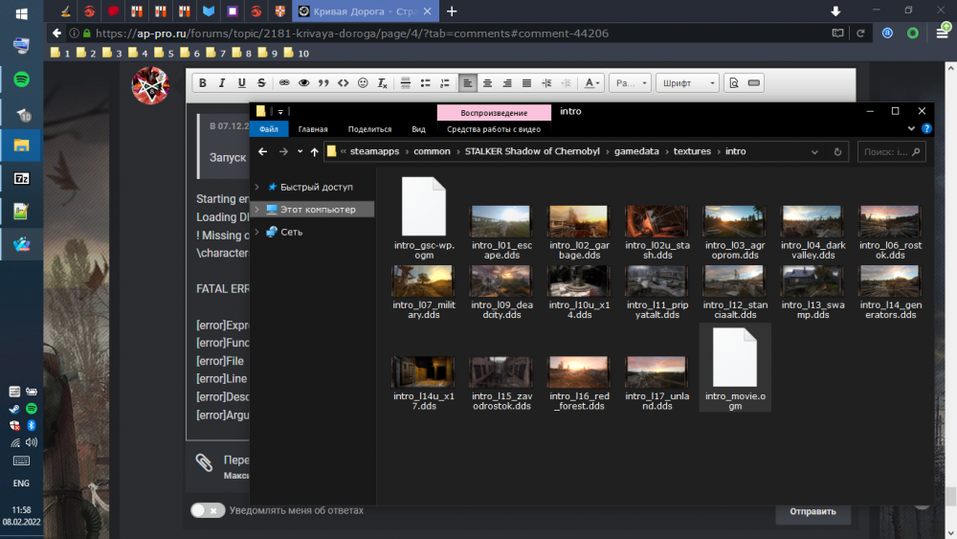
Task: Toggle center alignment in the editor toolbar
Action: coord(487,83)
